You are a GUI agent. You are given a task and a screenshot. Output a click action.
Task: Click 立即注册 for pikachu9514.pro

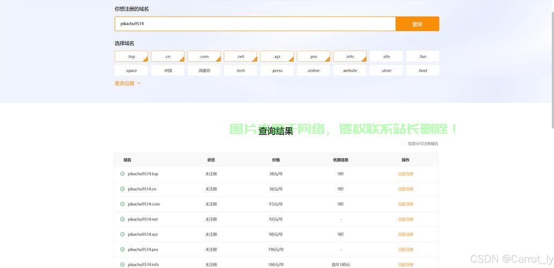coord(405,249)
